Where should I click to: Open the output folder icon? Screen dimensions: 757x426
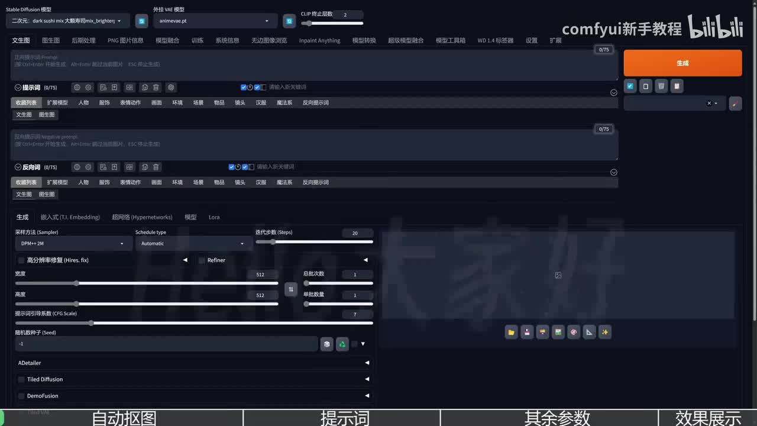coord(512,332)
